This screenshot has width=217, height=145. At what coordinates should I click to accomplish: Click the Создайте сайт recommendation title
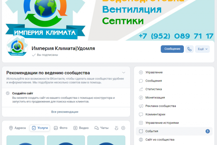[x=23, y=93]
